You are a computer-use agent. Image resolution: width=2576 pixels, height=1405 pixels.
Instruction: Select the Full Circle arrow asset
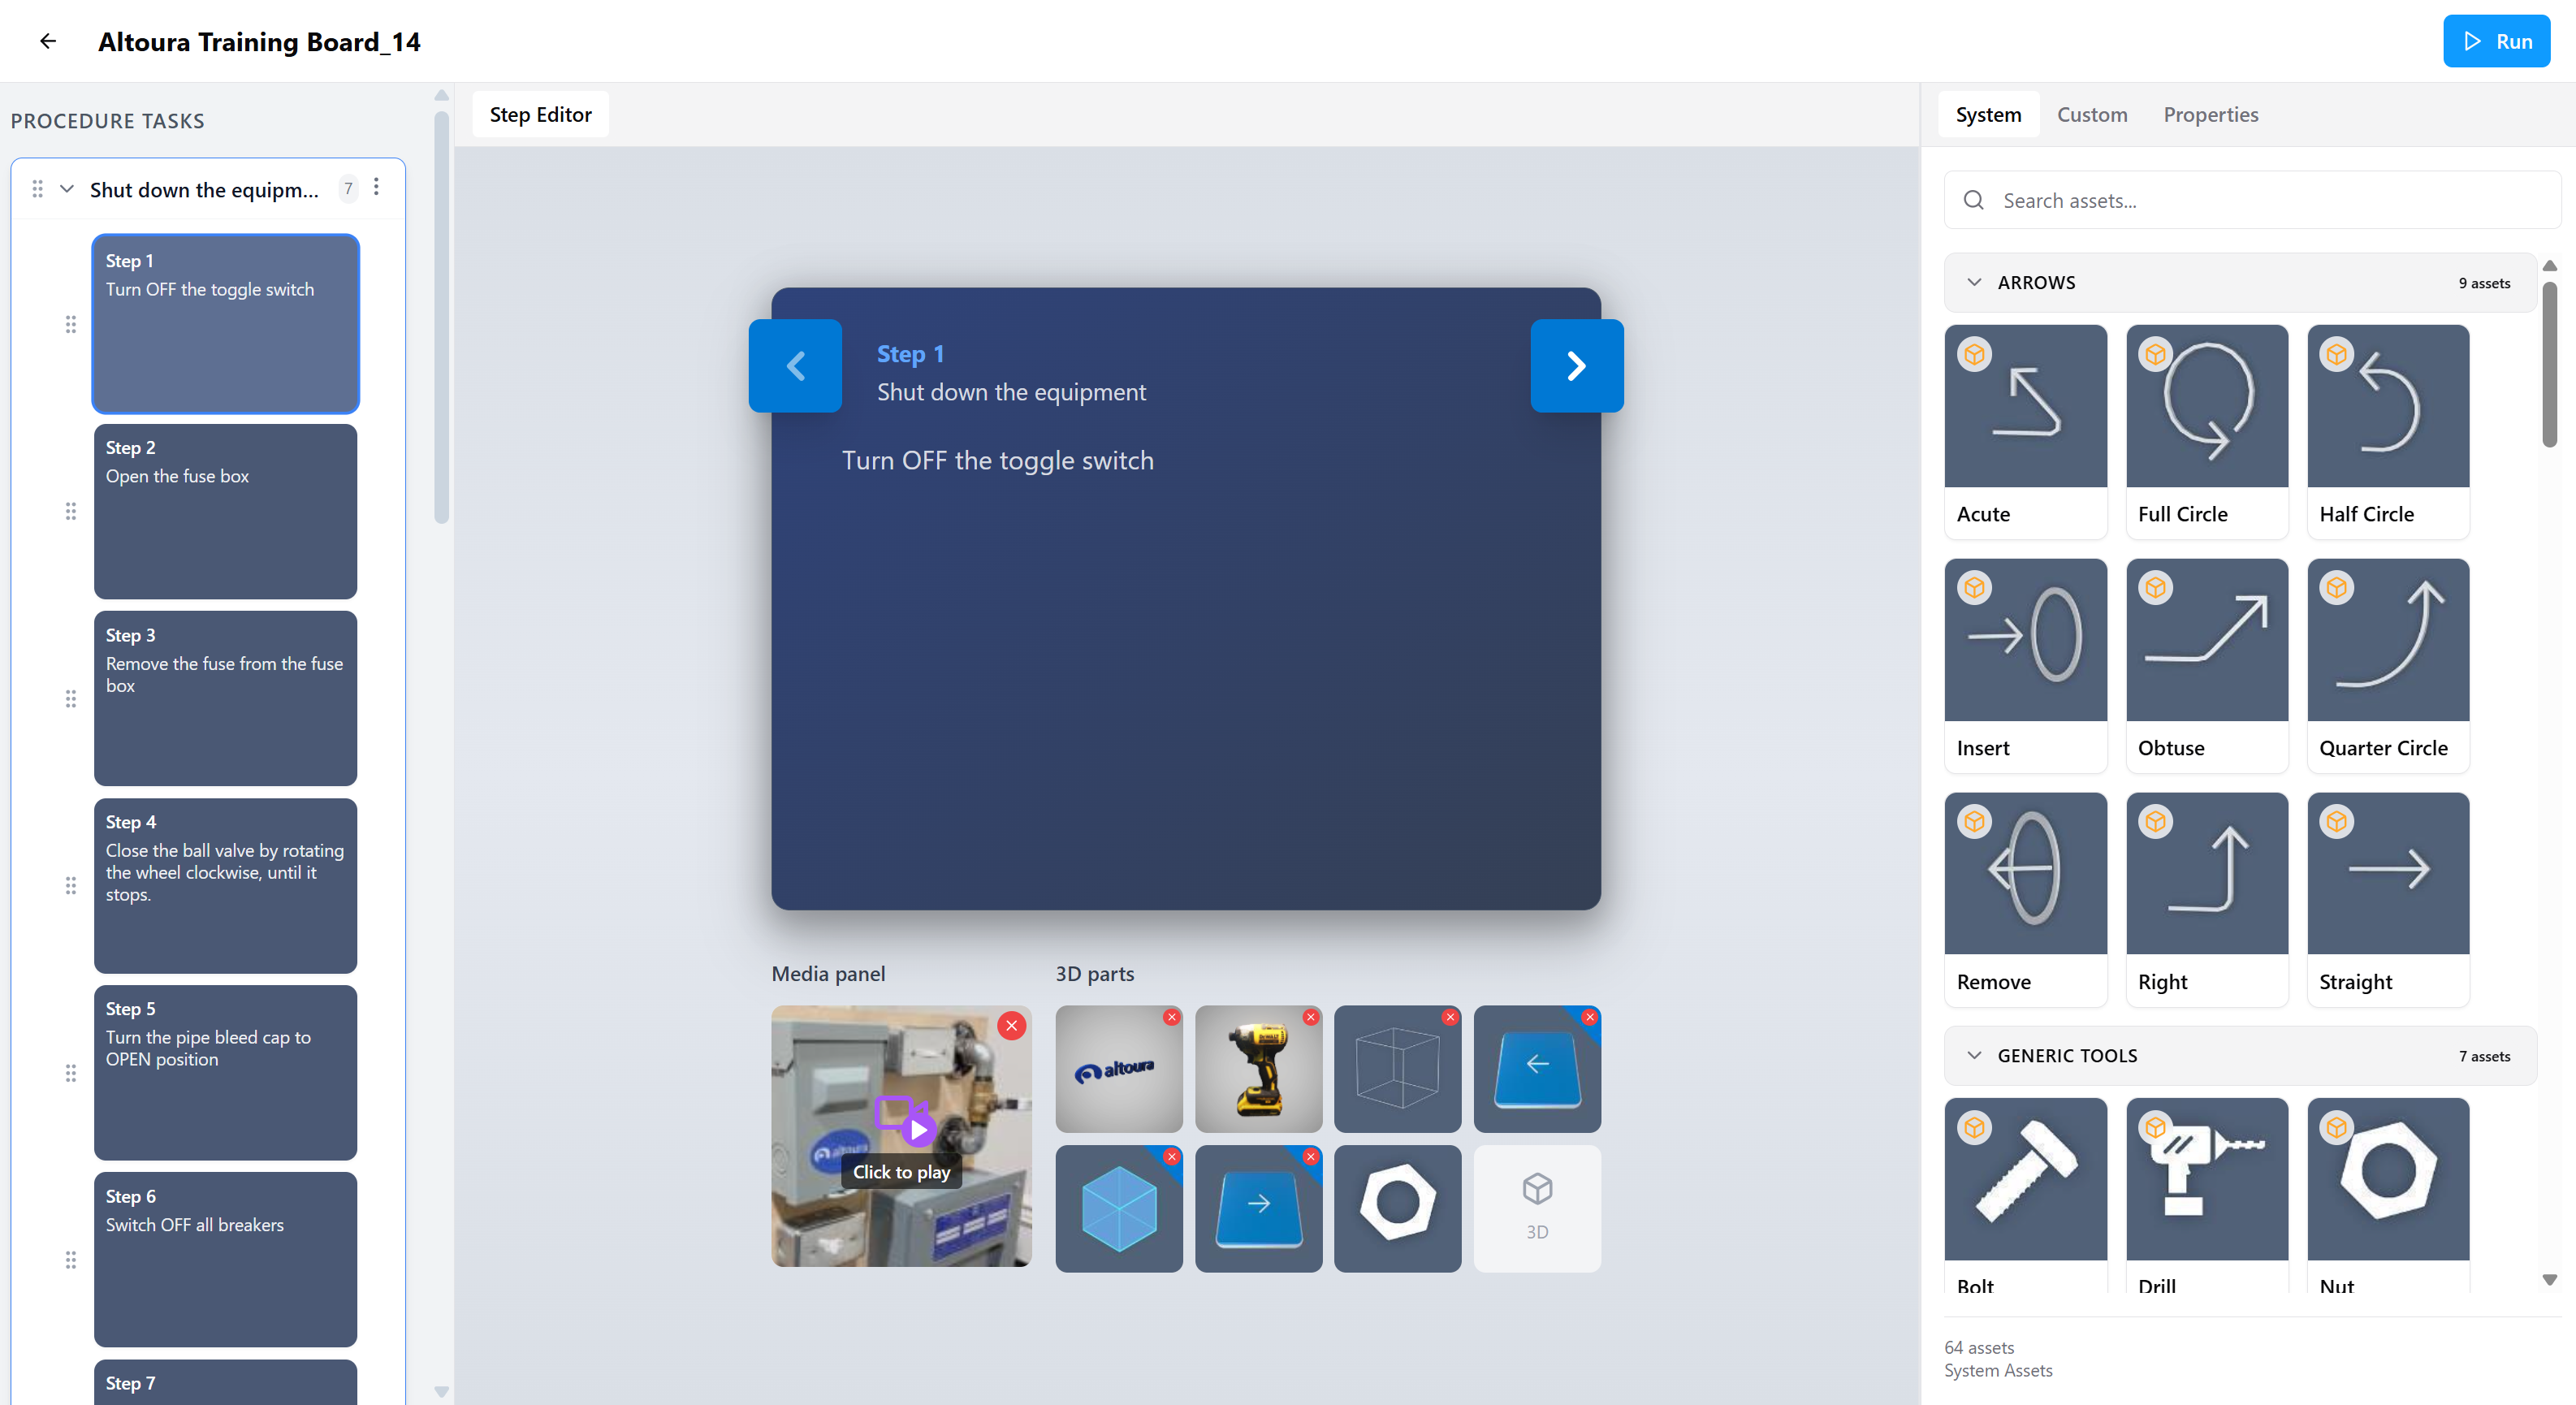[x=2206, y=431]
